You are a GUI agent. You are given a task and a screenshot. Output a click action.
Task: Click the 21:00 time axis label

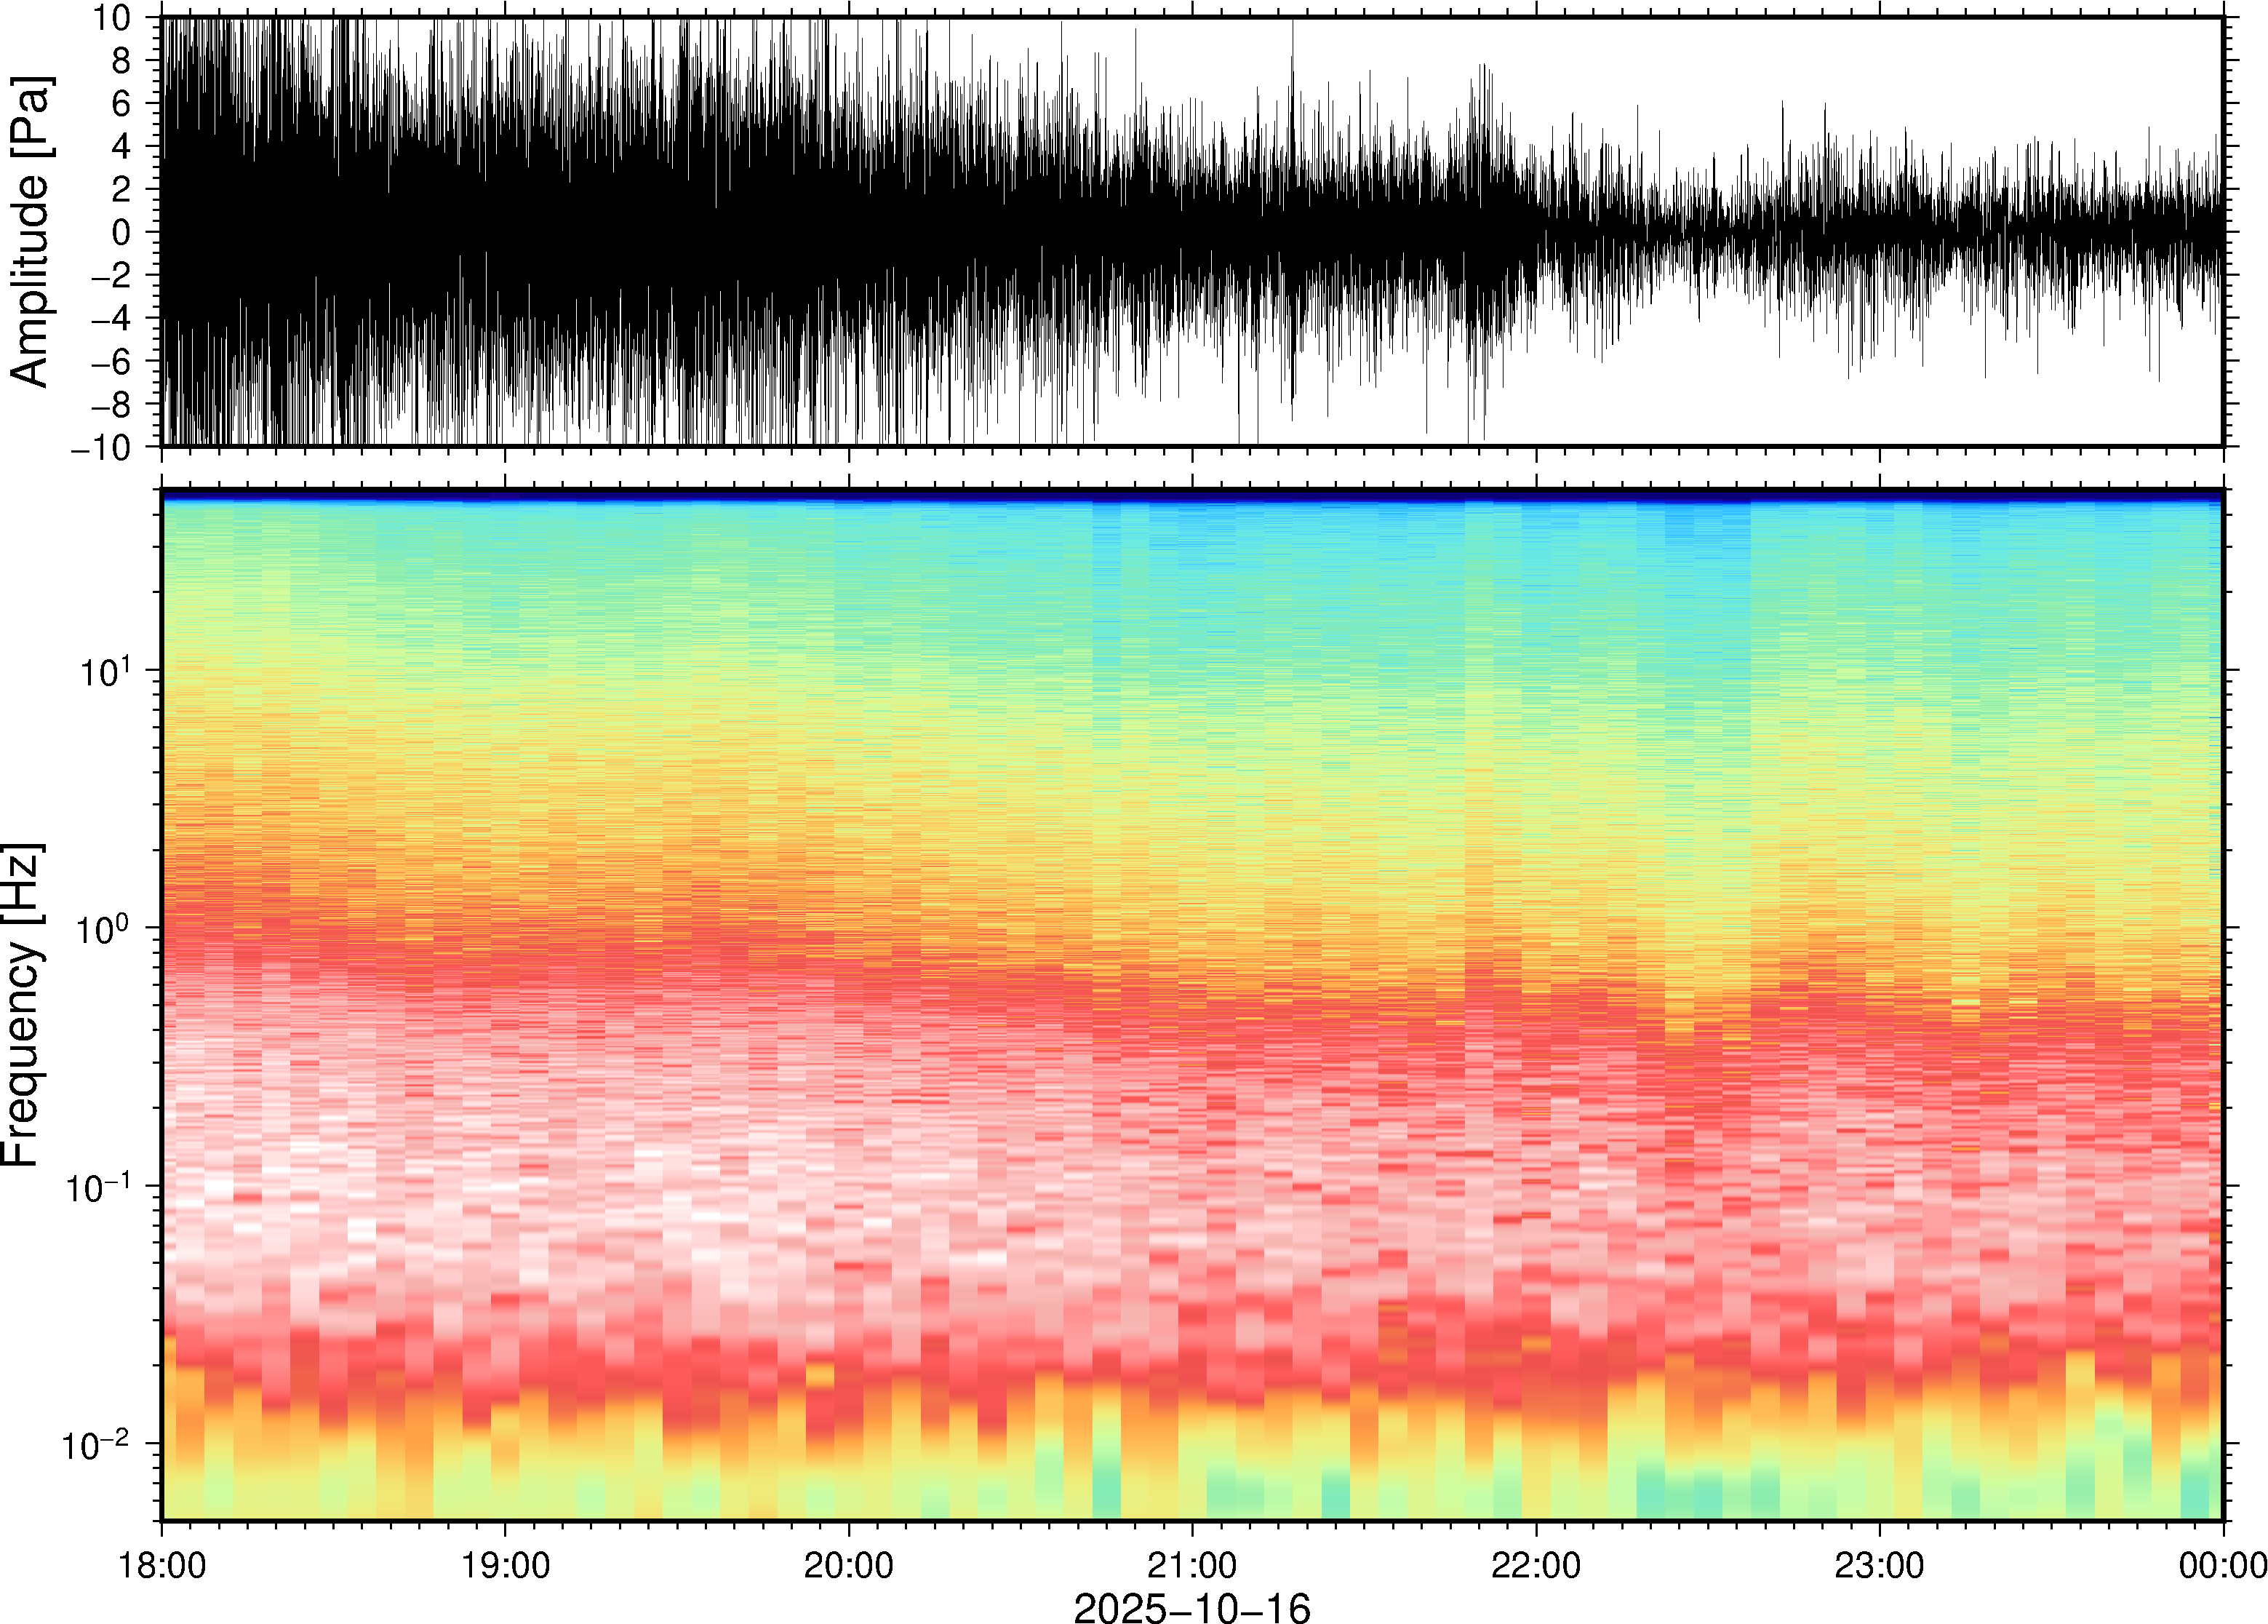tap(1191, 1565)
